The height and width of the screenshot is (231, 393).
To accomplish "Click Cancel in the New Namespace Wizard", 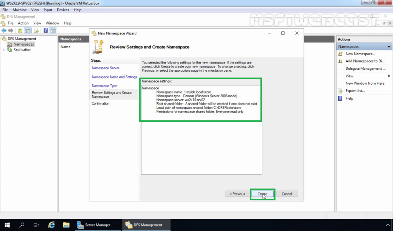I will [x=287, y=194].
